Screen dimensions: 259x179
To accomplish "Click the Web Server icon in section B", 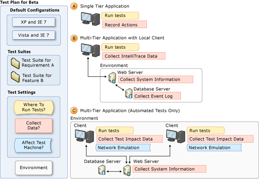I will click(112, 77).
